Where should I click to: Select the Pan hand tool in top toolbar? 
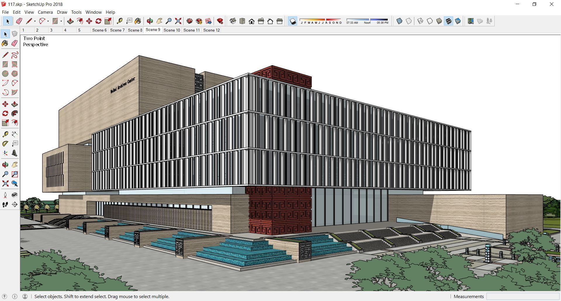[159, 21]
